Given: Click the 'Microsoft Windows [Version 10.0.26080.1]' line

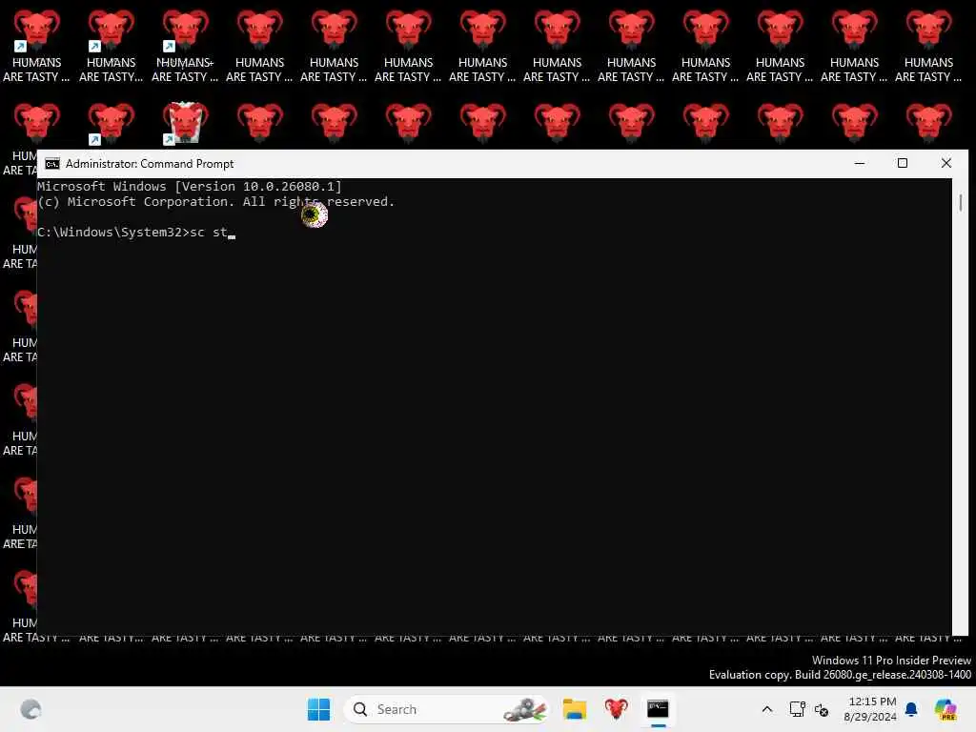Looking at the screenshot, I should click(190, 186).
